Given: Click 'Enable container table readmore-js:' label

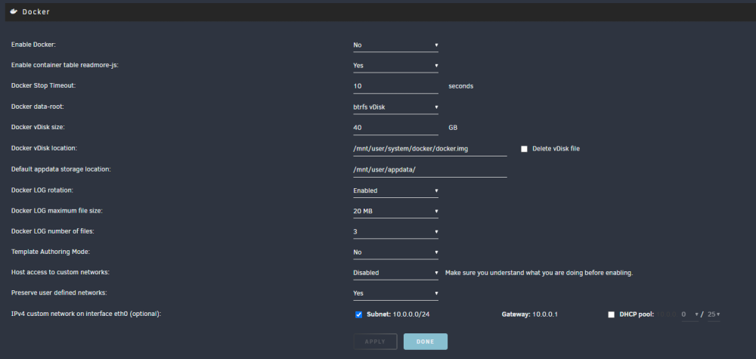Looking at the screenshot, I should (x=64, y=65).
